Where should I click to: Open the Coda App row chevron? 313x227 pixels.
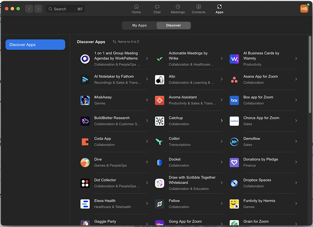tap(147, 141)
